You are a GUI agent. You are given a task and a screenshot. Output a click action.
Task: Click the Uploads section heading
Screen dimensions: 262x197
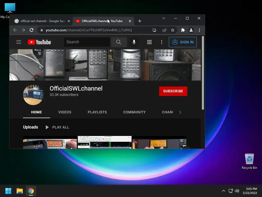coord(30,127)
